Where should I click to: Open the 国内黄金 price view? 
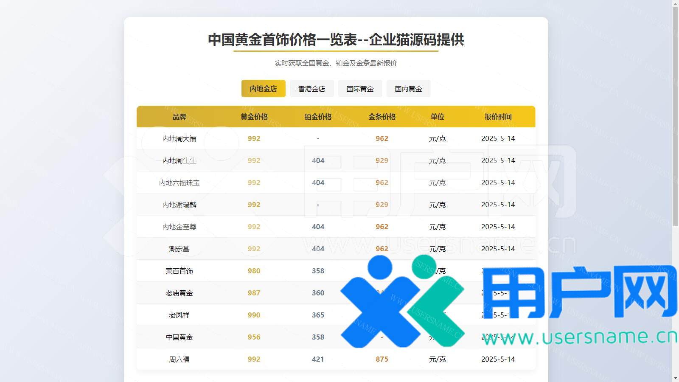[x=408, y=88]
